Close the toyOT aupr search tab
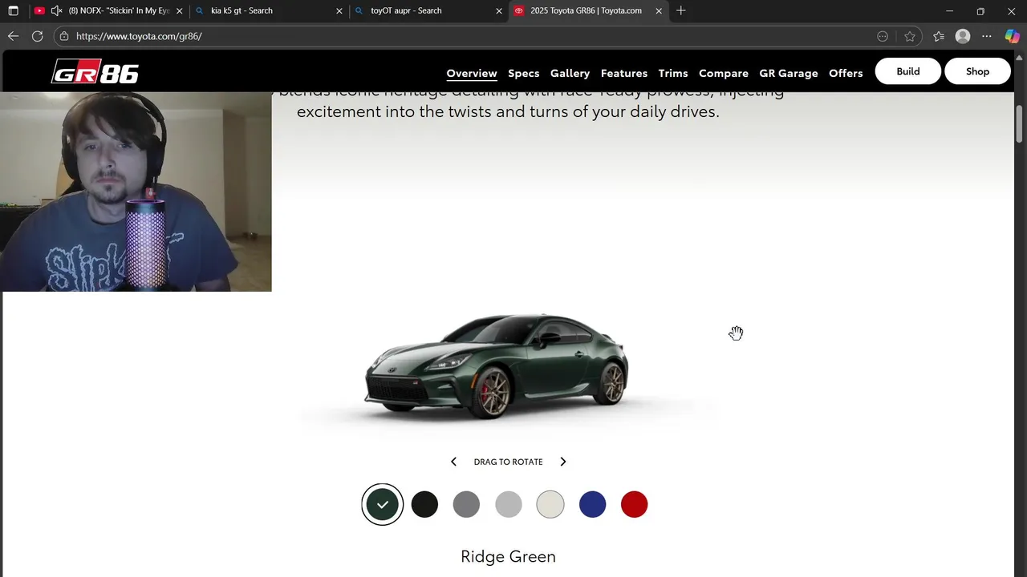This screenshot has height=577, width=1027. 499,10
